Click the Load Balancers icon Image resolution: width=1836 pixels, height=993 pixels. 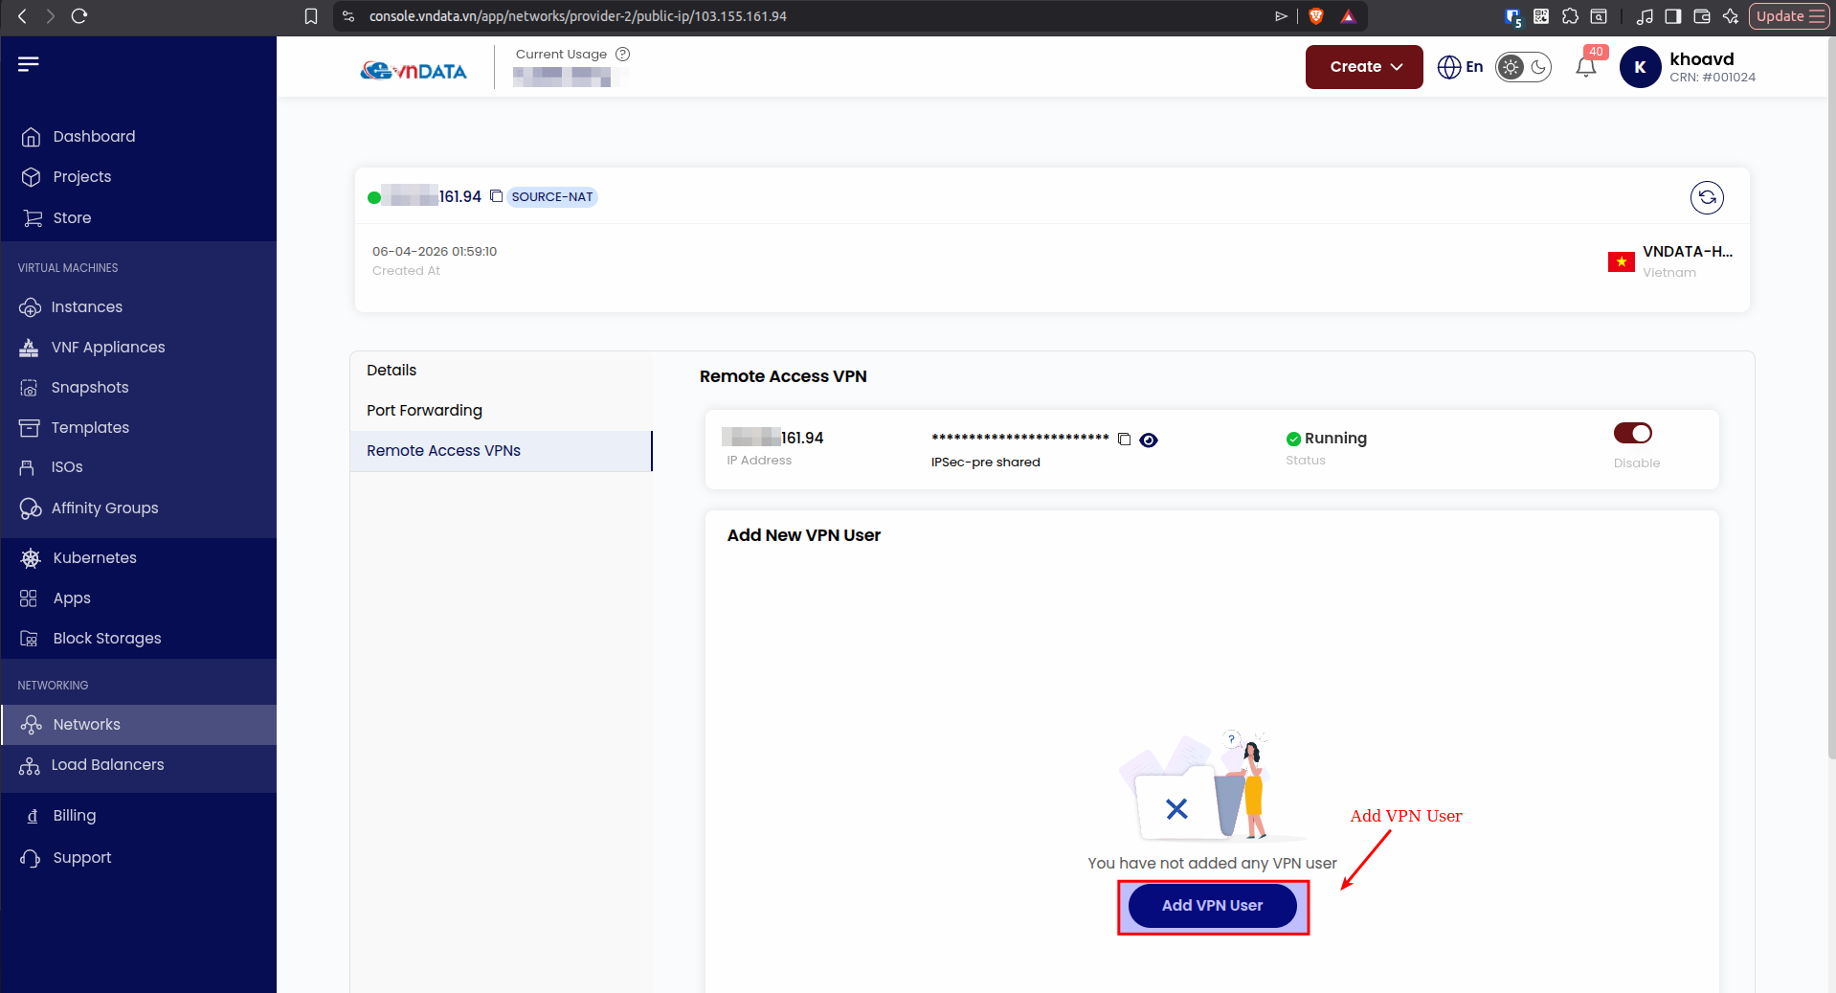pyautogui.click(x=30, y=765)
